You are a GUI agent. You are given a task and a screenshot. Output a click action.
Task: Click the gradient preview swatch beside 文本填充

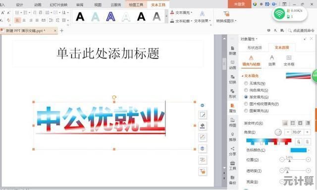[298, 76]
